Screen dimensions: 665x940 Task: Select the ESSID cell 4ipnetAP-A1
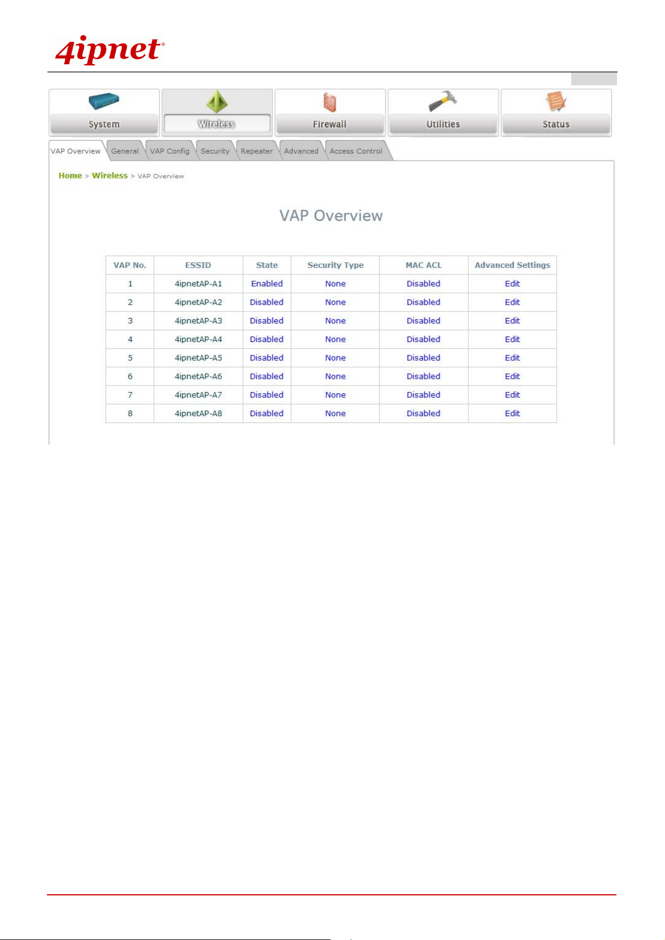(x=198, y=284)
